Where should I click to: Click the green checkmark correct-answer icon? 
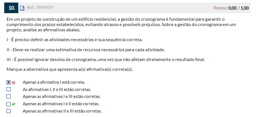13,104
